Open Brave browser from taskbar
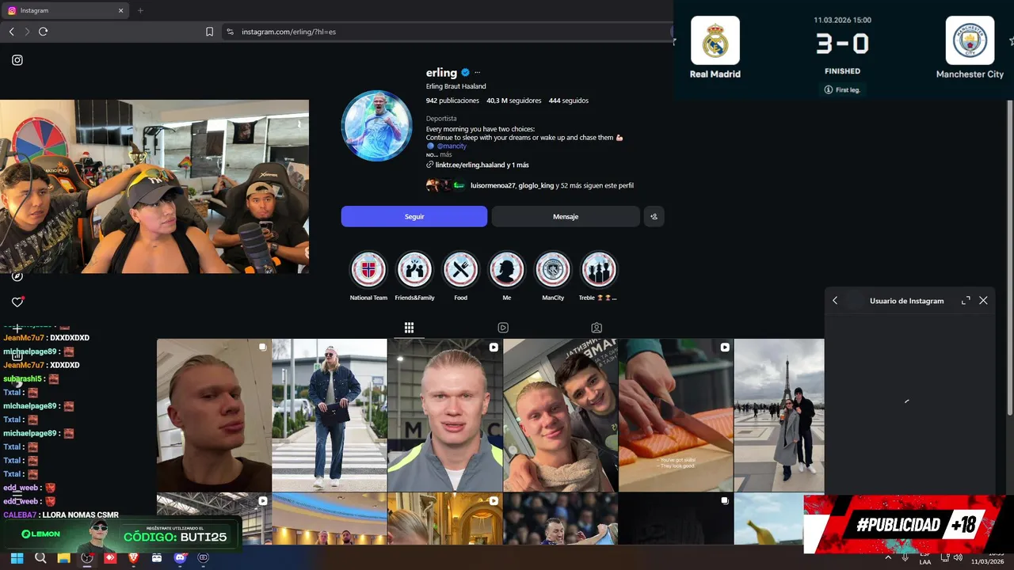Screen dimensions: 1014x570 133,558
